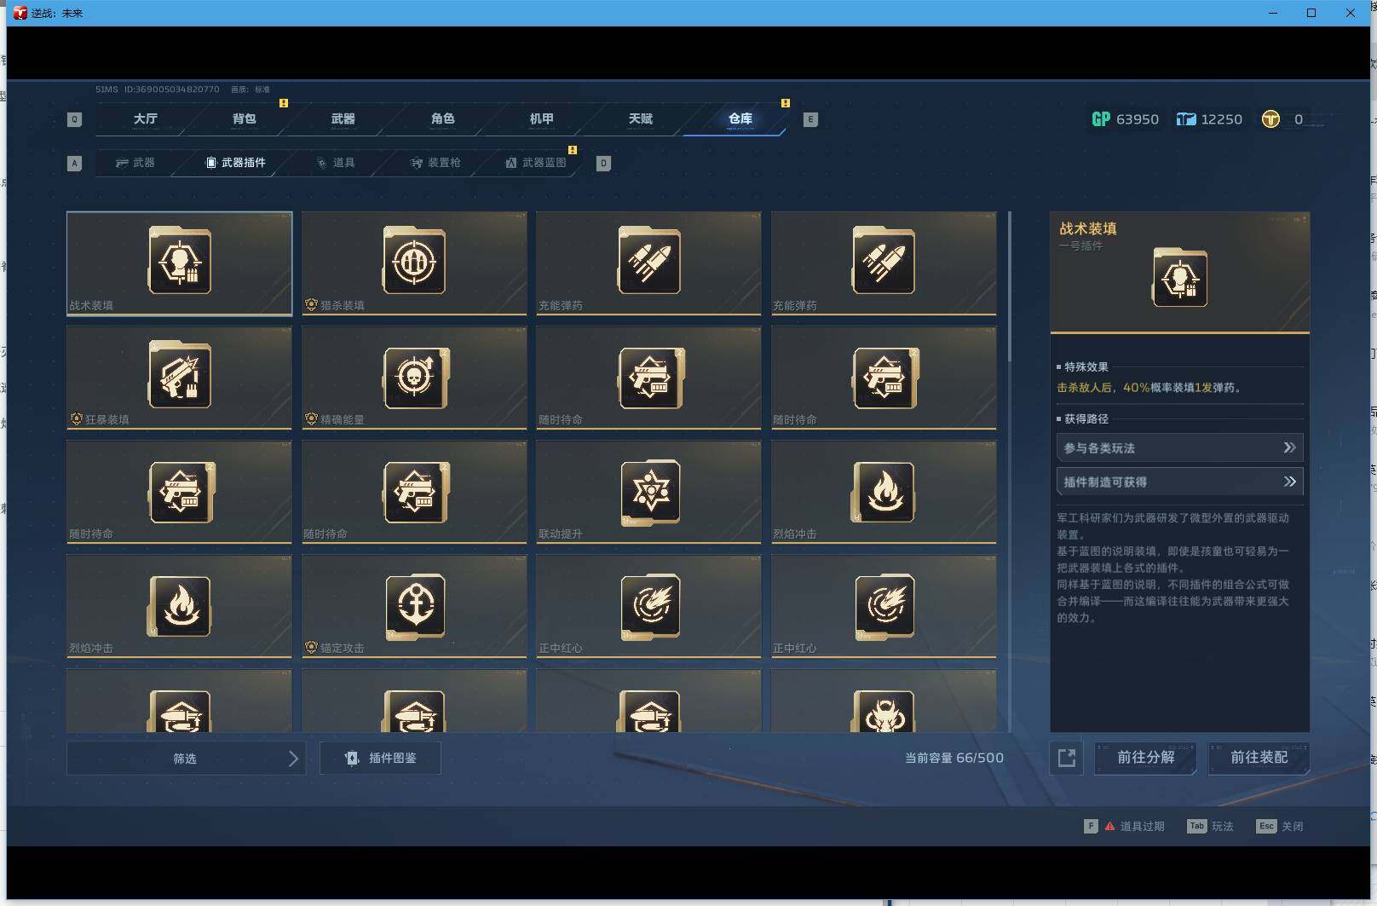Select the 精确能量 plugin card
The height and width of the screenshot is (906, 1377).
(x=414, y=378)
